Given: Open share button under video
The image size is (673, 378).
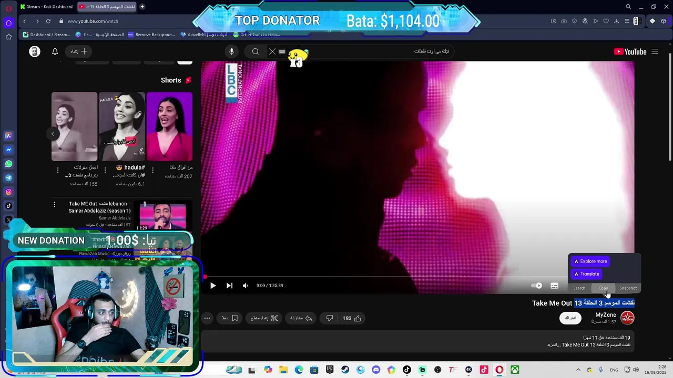Looking at the screenshot, I should 302,318.
